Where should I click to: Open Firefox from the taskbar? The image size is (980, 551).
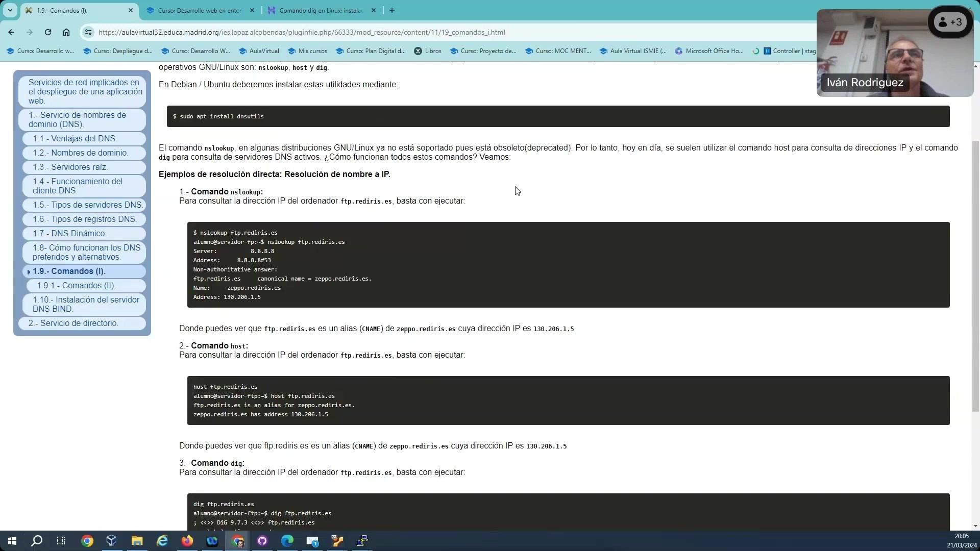(x=187, y=541)
